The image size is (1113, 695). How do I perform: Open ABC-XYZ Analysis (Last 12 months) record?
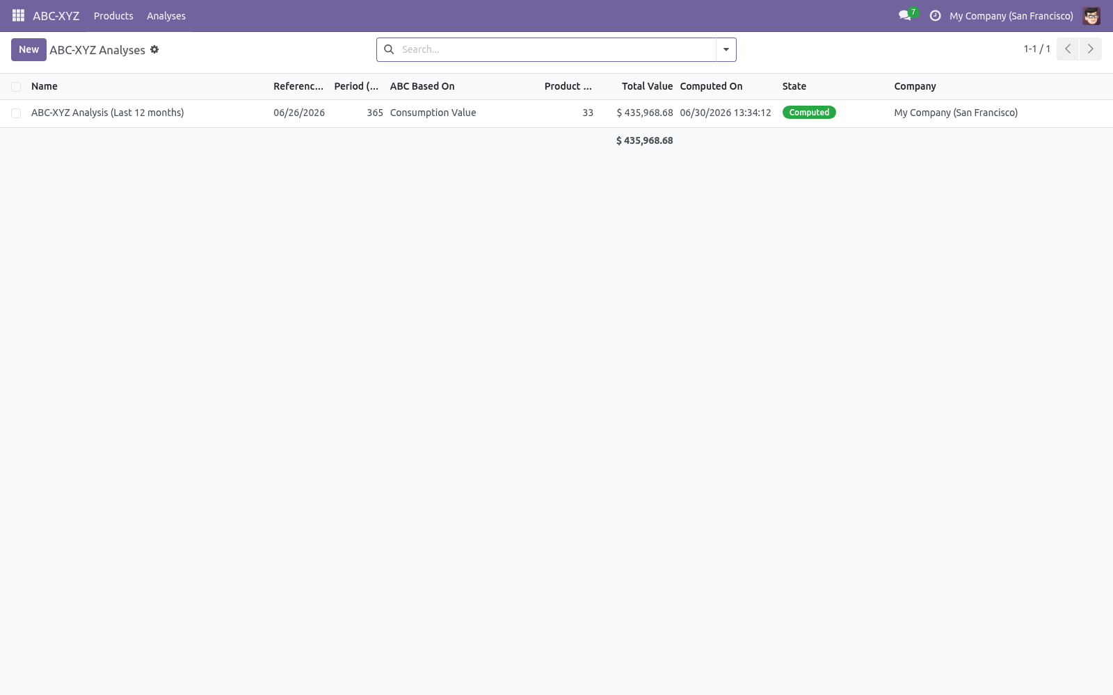point(108,113)
